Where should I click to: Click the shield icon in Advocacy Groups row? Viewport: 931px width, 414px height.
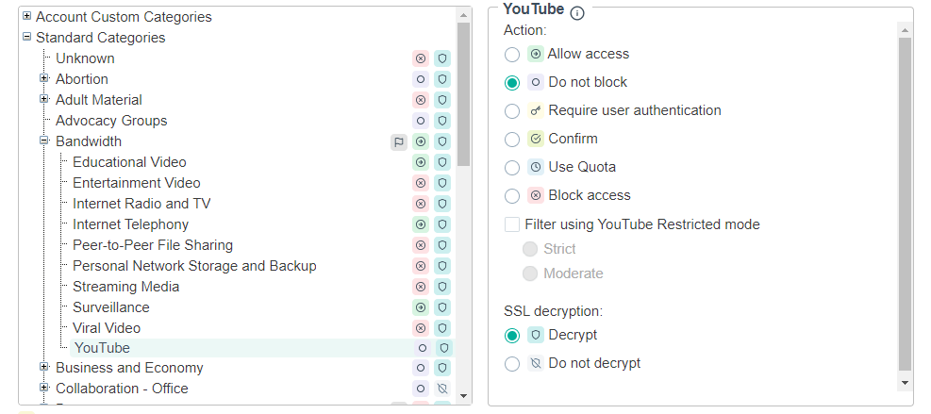click(441, 121)
